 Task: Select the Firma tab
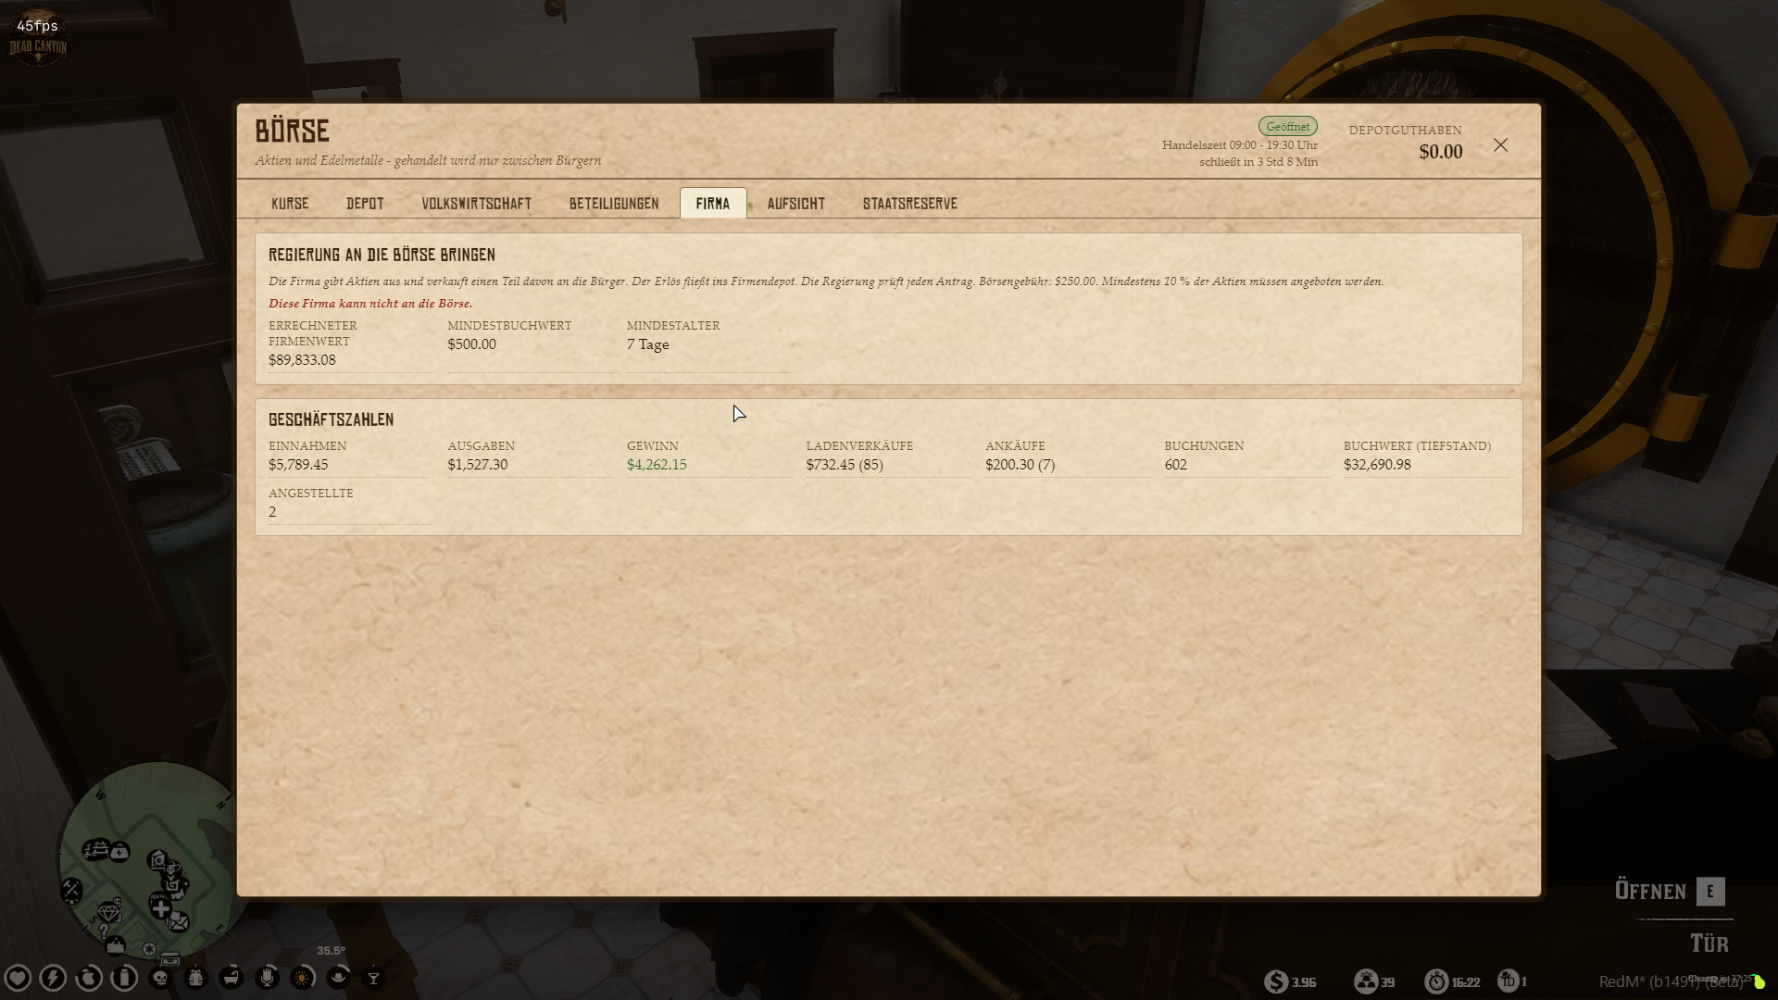tap(713, 204)
